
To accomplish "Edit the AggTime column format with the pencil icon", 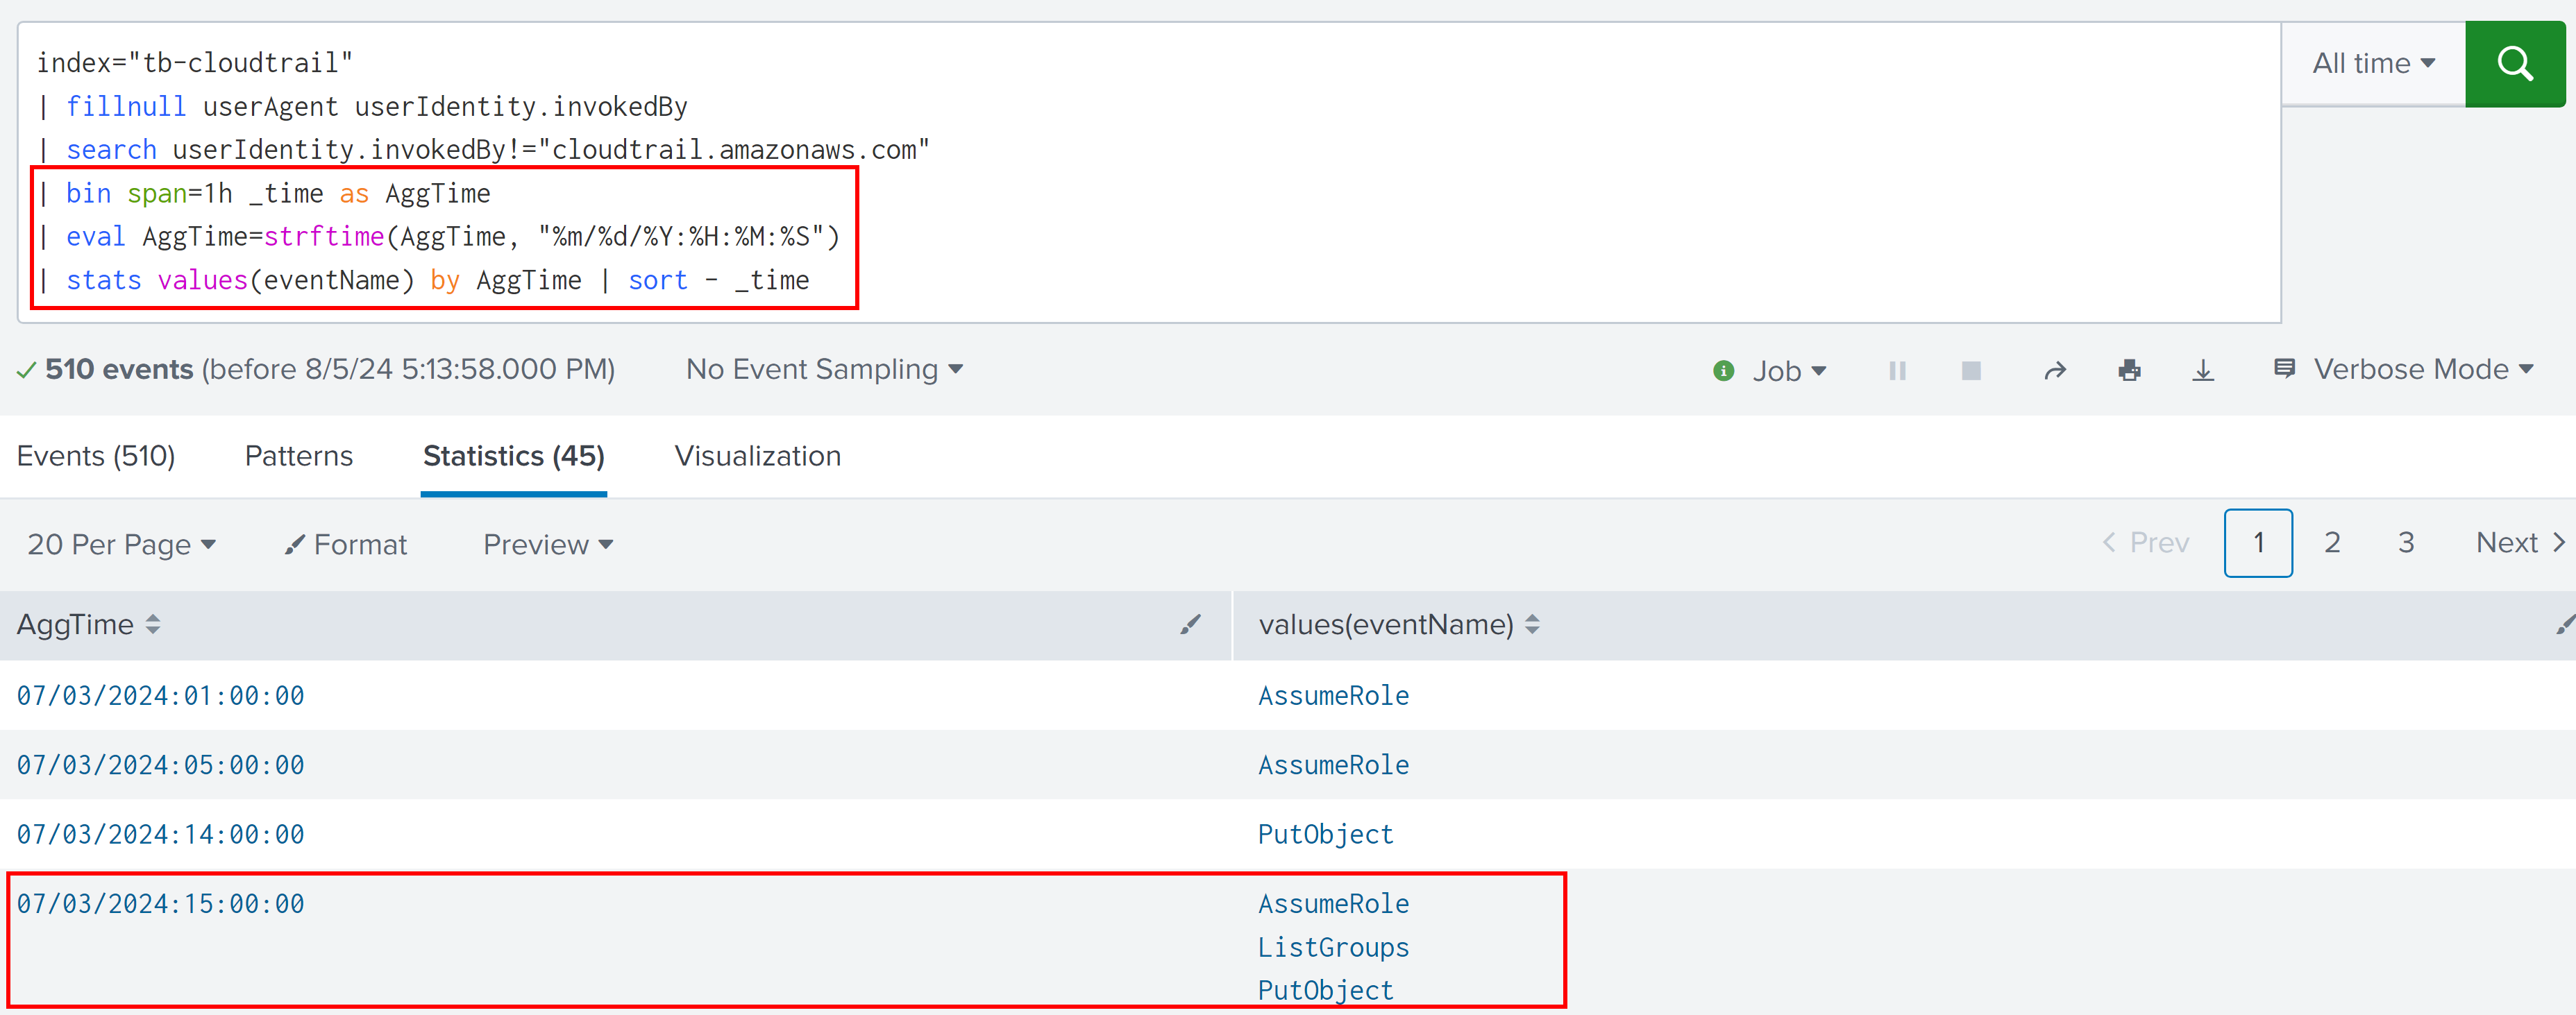I will 1189,624.
